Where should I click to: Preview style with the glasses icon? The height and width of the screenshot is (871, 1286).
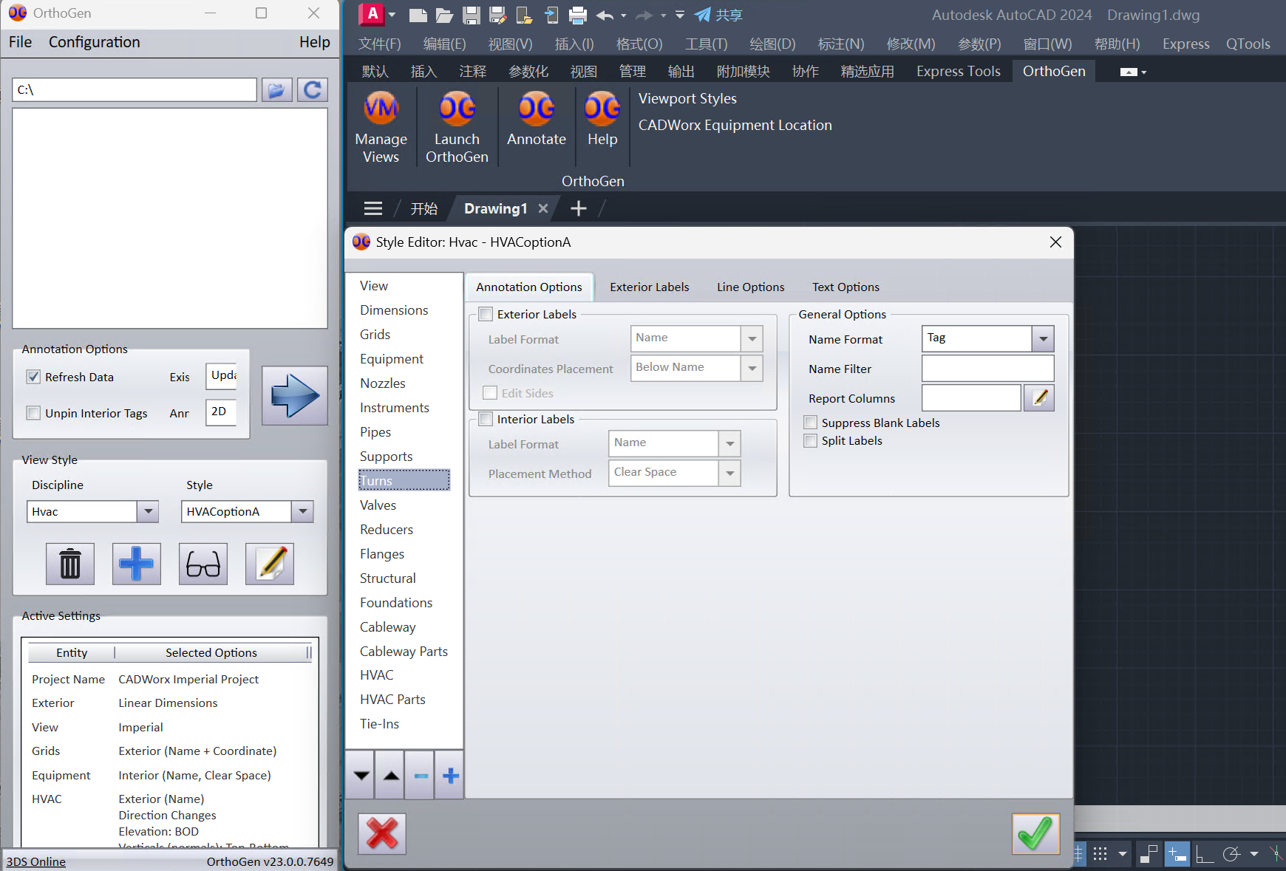pos(203,564)
